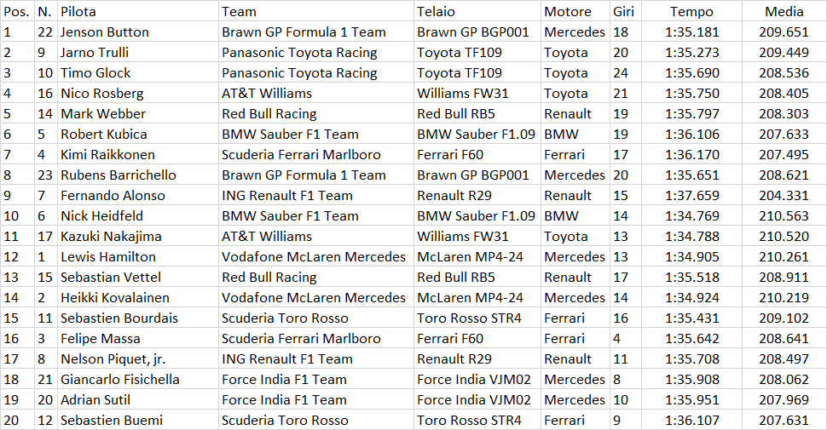Select the Pilota column header cell
Image resolution: width=827 pixels, height=430 pixels.
pos(137,11)
